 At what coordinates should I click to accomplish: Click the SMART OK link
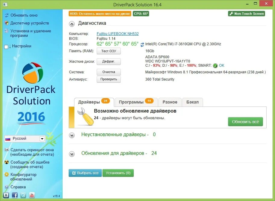(x=221, y=65)
